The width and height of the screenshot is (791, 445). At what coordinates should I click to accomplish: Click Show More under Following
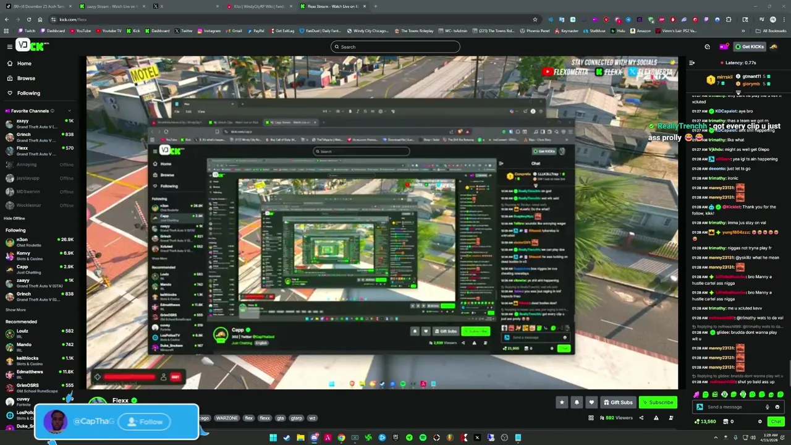pyautogui.click(x=15, y=310)
